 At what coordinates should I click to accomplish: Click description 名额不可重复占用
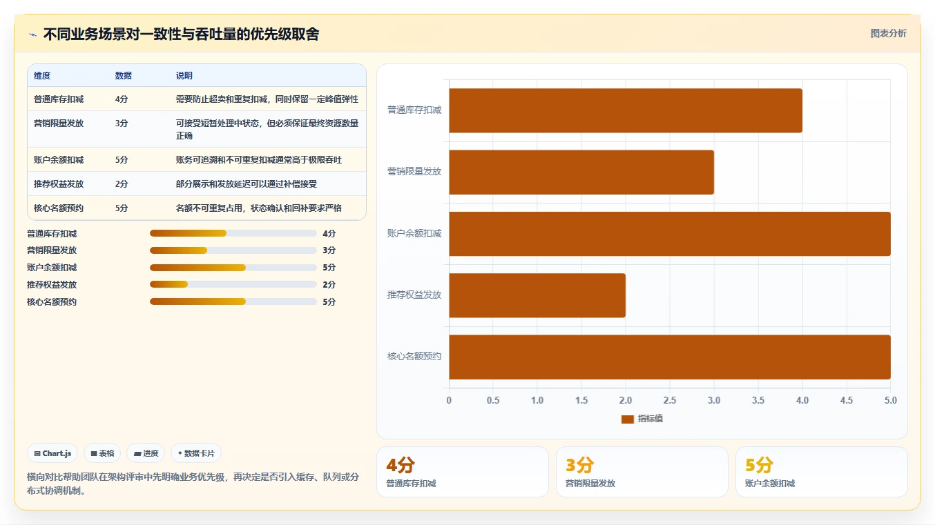pos(259,208)
